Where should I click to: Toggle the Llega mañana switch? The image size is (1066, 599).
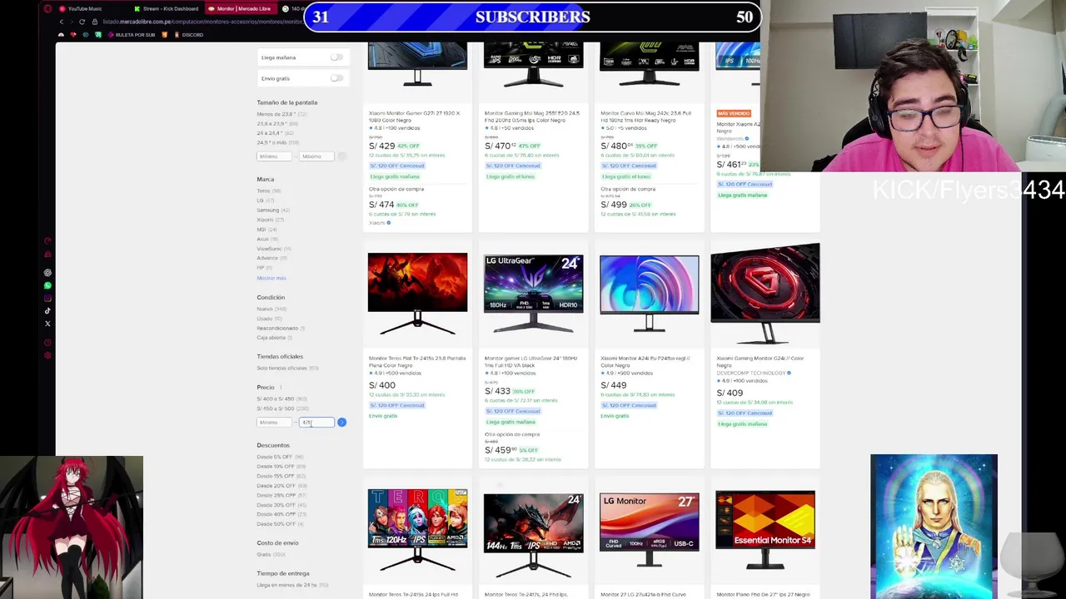click(336, 57)
